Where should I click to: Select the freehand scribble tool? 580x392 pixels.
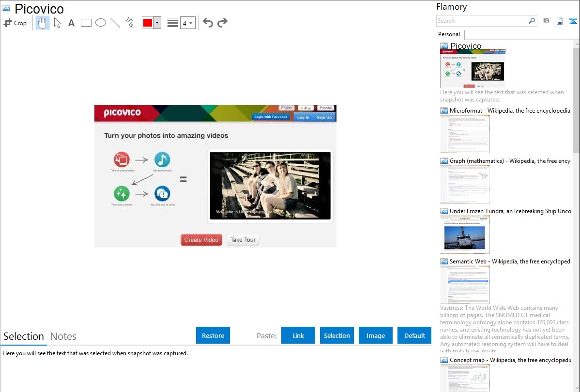[x=130, y=23]
